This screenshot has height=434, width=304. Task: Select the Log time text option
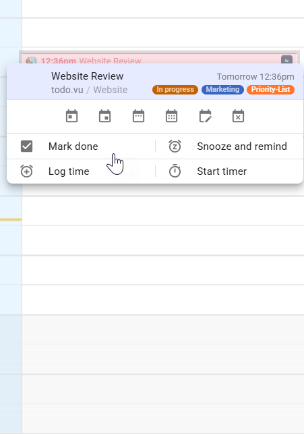point(69,171)
